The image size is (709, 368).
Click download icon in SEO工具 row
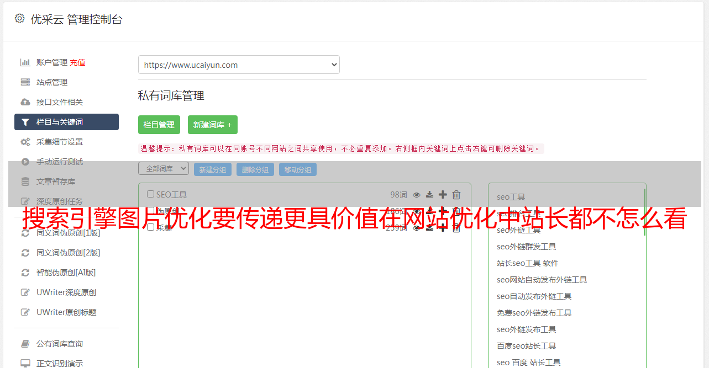pyautogui.click(x=429, y=195)
